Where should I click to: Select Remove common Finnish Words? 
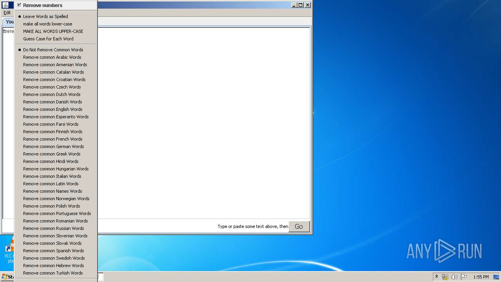click(x=56, y=132)
